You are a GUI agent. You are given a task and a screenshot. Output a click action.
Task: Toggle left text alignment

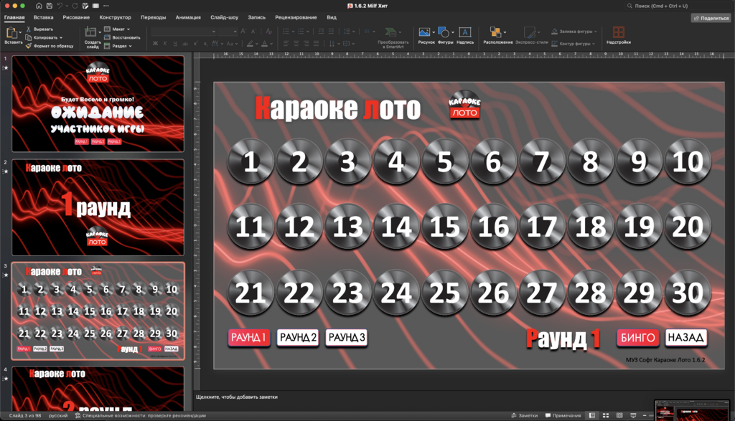pyautogui.click(x=286, y=44)
